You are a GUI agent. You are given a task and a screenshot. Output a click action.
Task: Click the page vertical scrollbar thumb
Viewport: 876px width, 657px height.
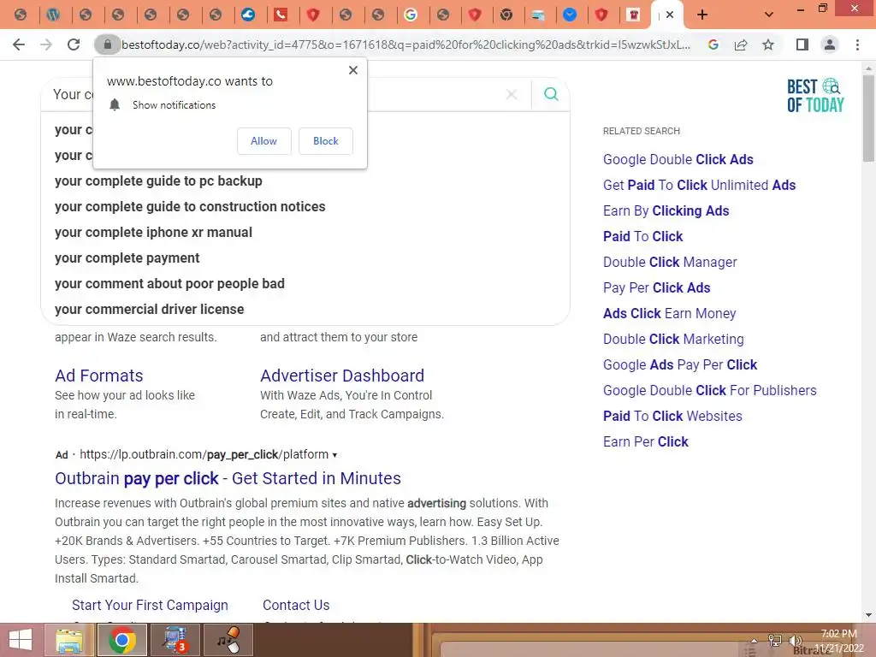(868, 117)
